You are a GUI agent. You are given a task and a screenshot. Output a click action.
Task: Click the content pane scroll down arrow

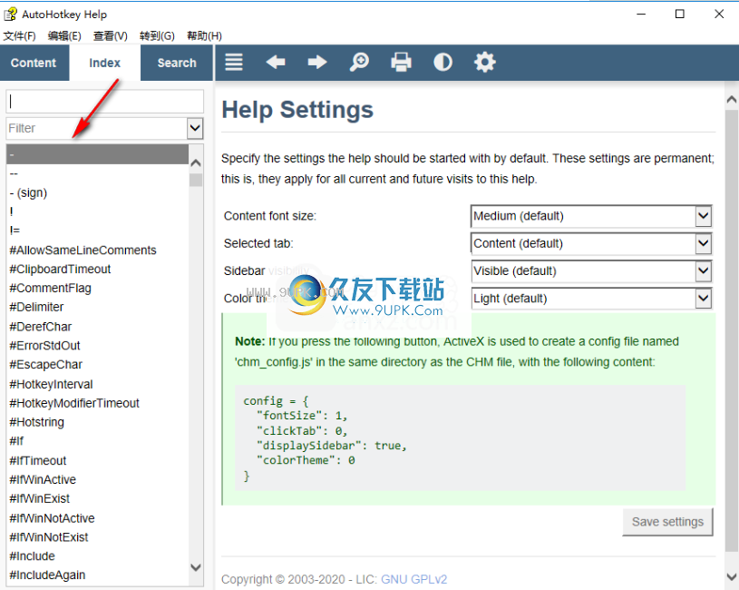(x=732, y=576)
